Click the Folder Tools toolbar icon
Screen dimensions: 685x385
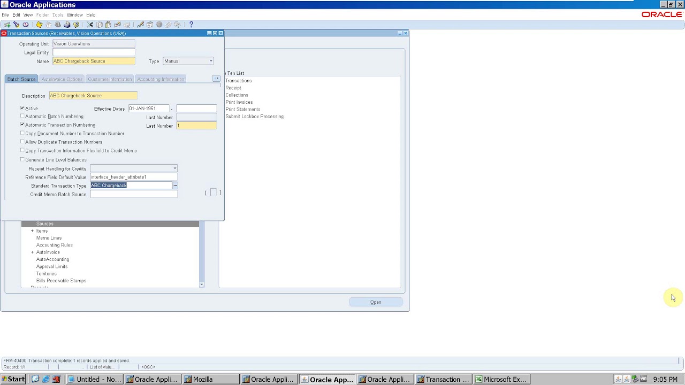click(177, 25)
